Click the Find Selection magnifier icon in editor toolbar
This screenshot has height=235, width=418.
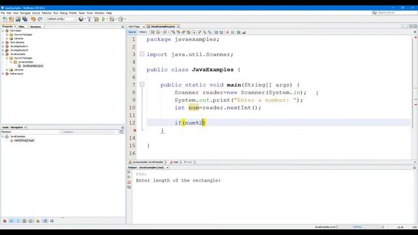click(173, 32)
